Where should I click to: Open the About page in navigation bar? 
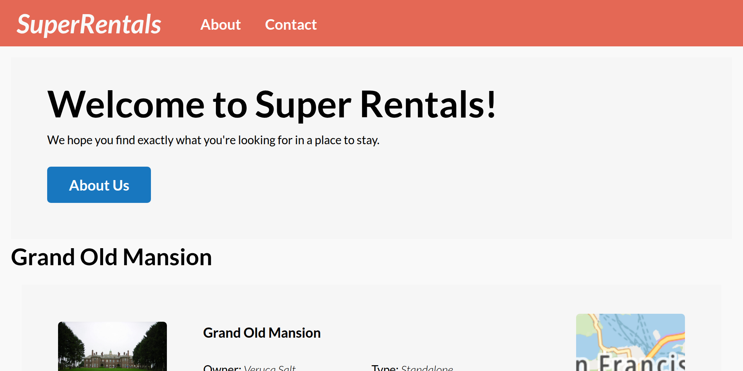click(x=220, y=25)
